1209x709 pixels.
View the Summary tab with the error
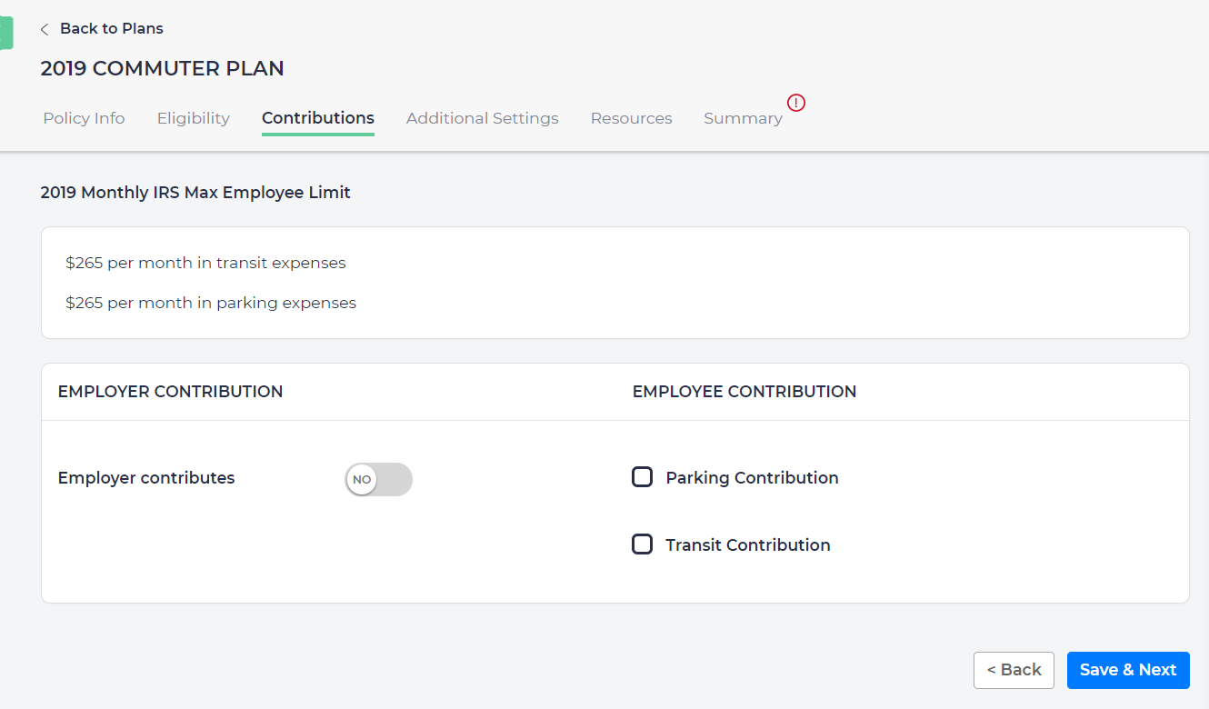742,118
